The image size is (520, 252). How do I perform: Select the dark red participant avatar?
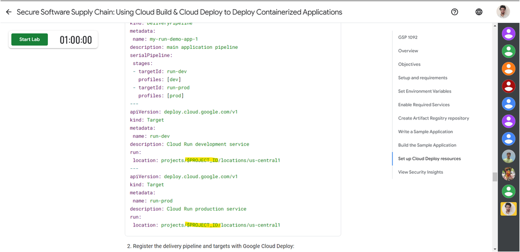click(x=509, y=86)
